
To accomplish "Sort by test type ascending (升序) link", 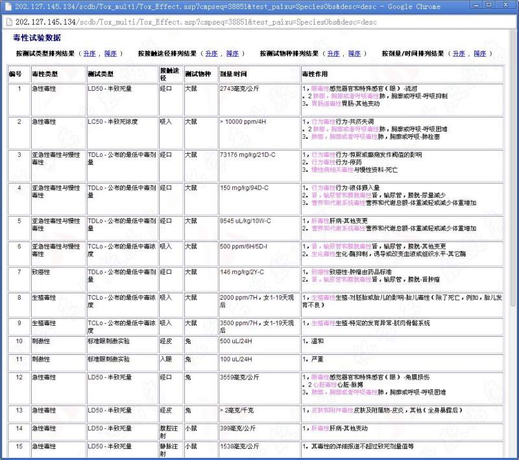I will click(90, 53).
